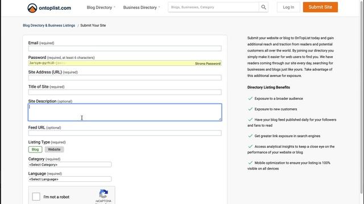Click the Exposure to a broader audience text
Viewport: 364px width, 204px height.
(x=279, y=99)
